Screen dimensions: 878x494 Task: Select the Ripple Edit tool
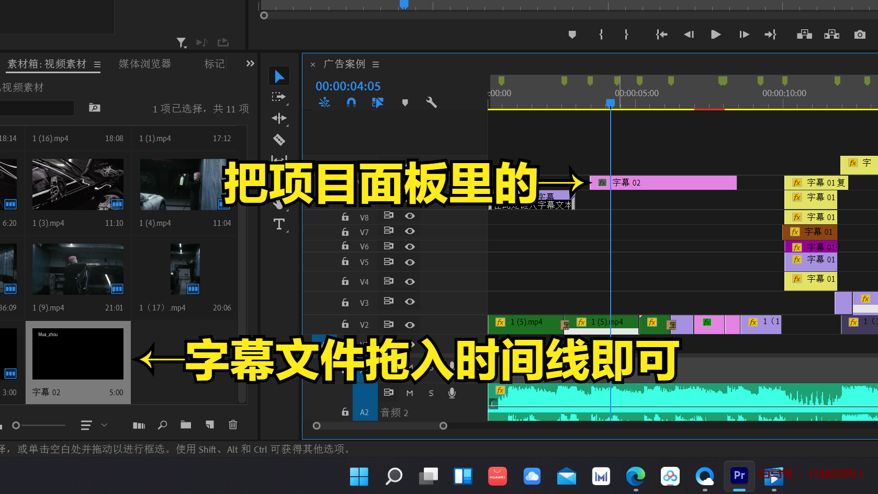point(279,118)
